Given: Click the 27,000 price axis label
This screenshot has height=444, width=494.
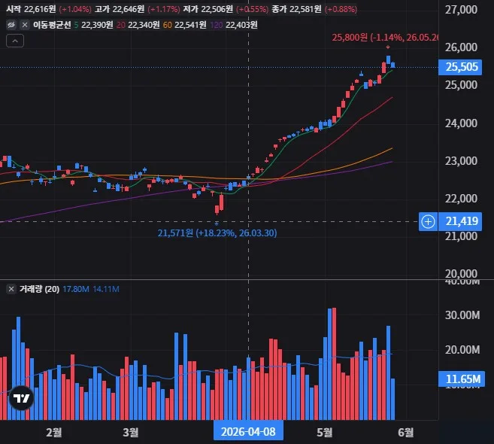Looking at the screenshot, I should click(461, 10).
